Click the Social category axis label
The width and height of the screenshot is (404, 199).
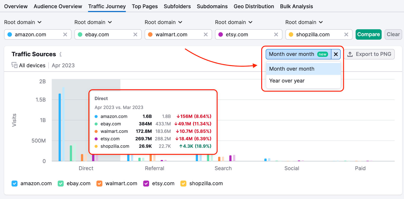pos(292,168)
